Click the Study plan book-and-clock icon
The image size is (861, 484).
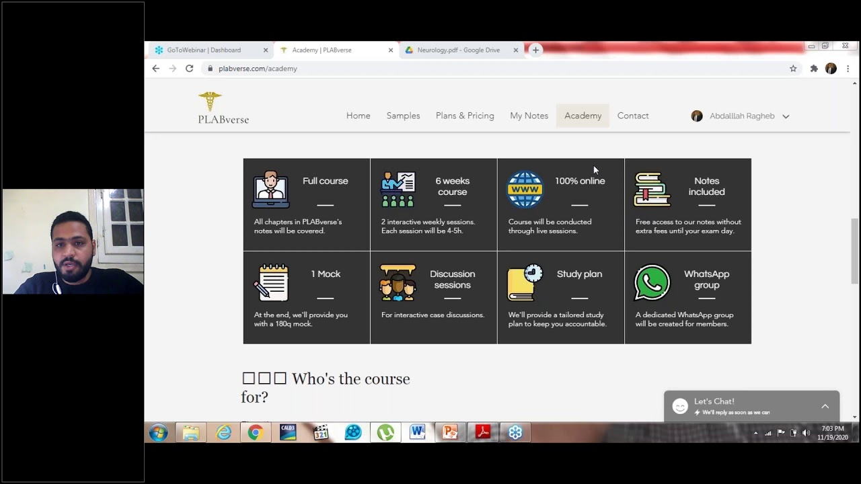pos(525,282)
